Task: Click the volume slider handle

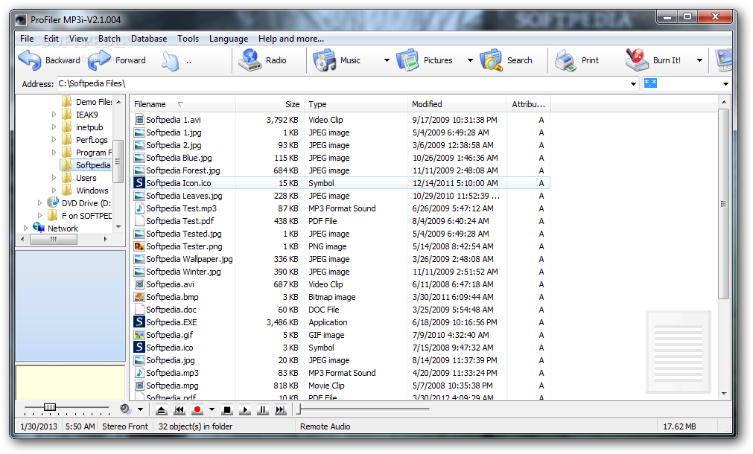Action: tap(49, 407)
